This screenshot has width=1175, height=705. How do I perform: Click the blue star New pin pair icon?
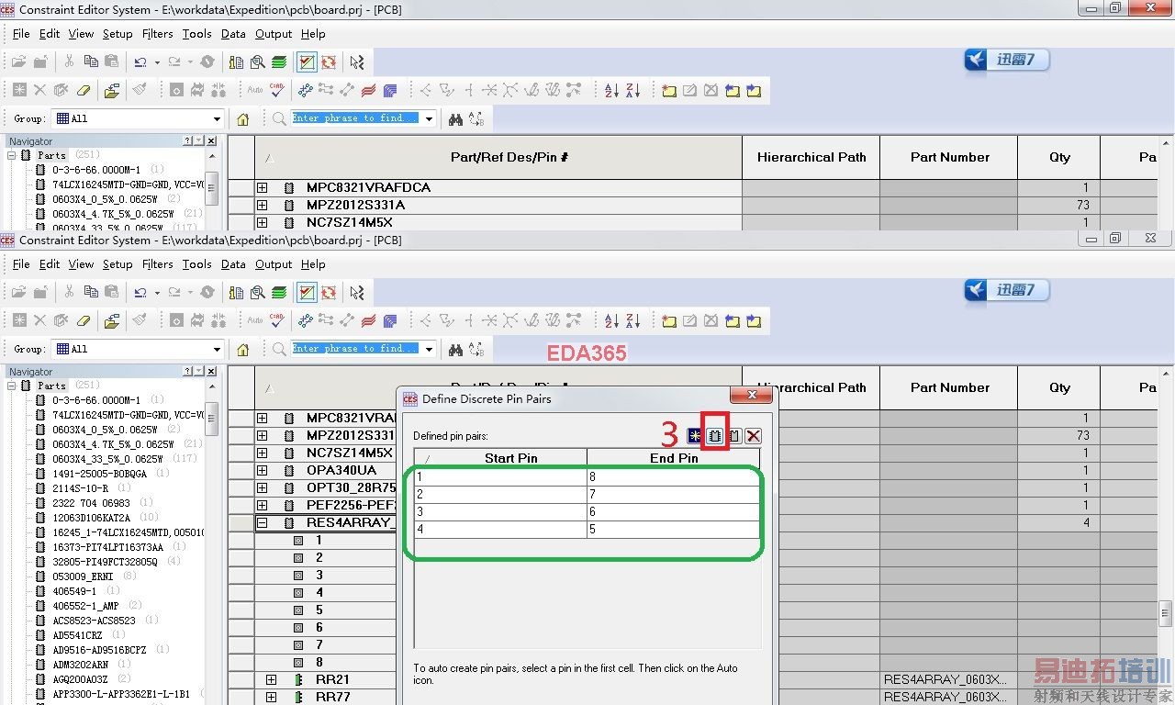coord(695,435)
